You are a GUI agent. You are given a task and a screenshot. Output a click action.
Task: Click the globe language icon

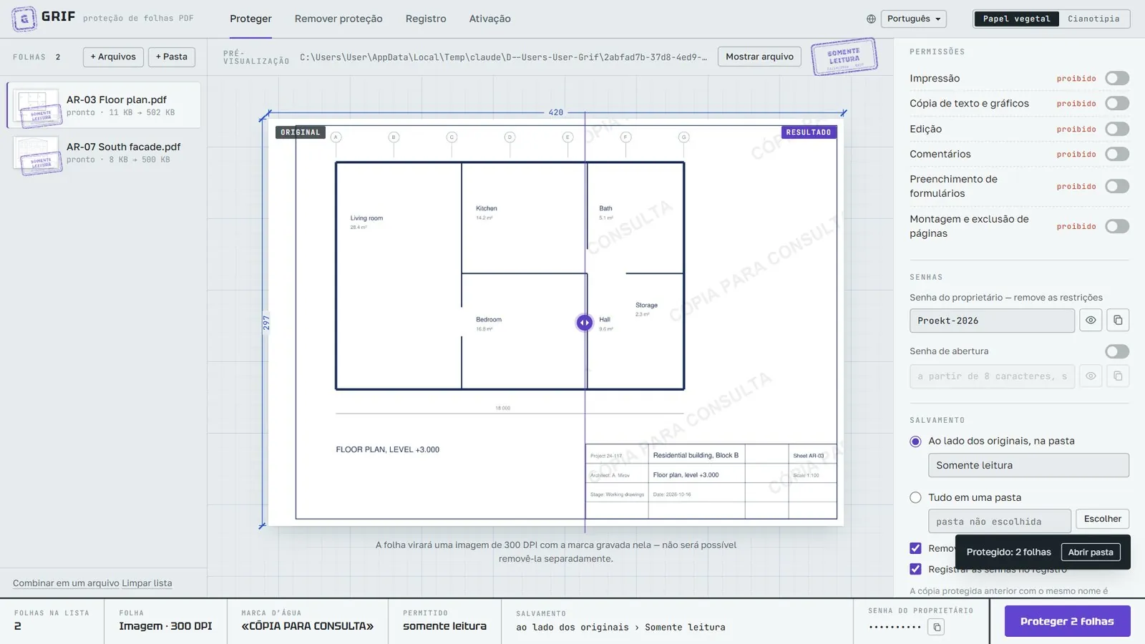[x=871, y=19]
